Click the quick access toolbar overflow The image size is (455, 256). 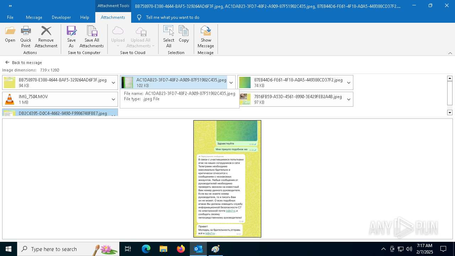(x=10, y=6)
